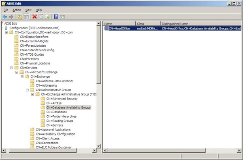Select CN=ForestUpdates in the tree
The width and height of the screenshot is (243, 160).
[33, 46]
